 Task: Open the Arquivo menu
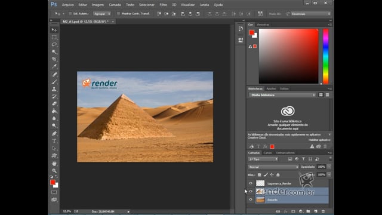pyautogui.click(x=67, y=5)
